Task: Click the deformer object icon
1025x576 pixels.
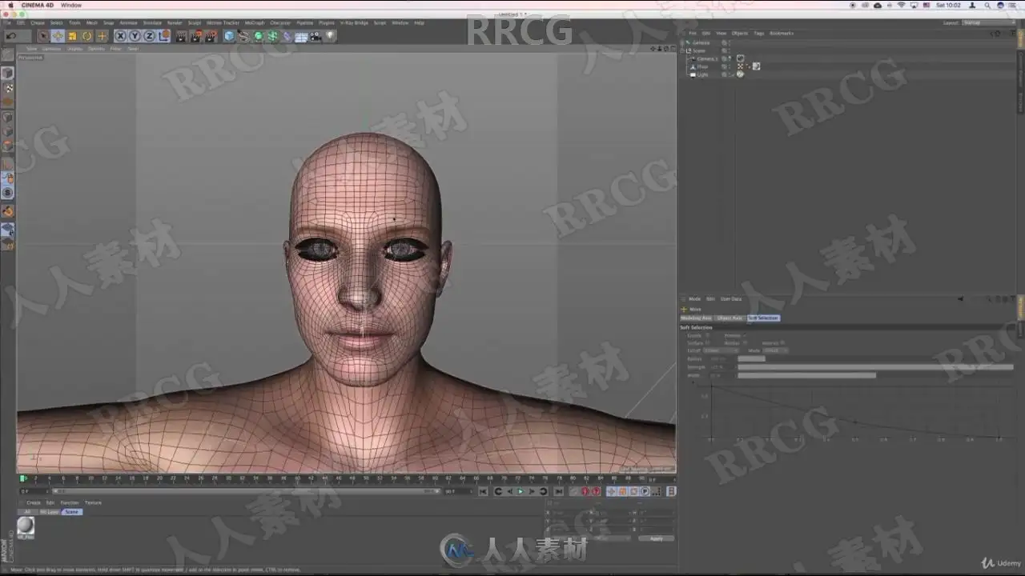Action: coord(287,36)
